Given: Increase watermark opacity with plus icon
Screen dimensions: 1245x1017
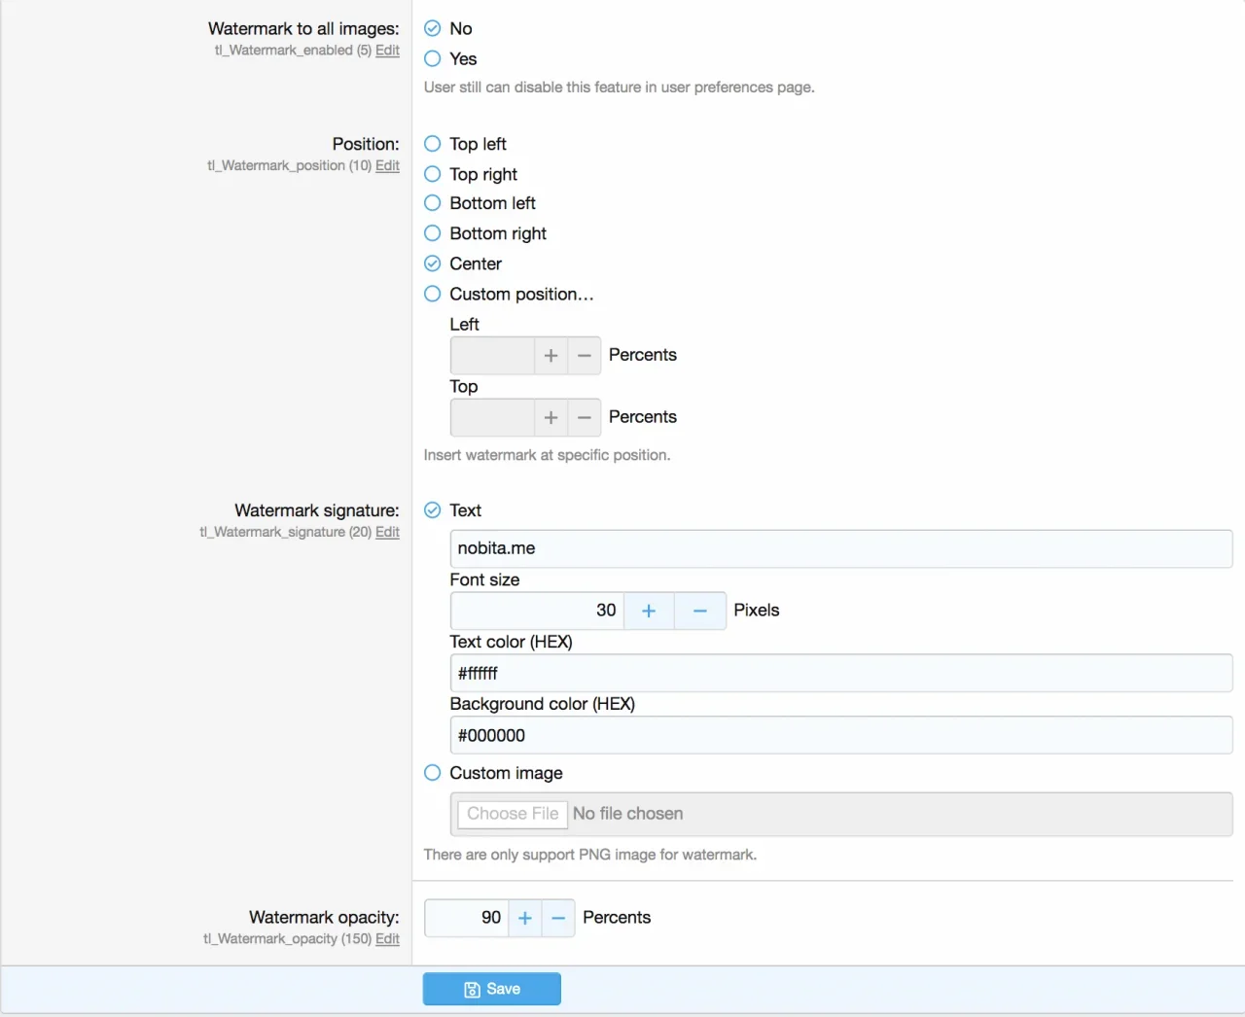Looking at the screenshot, I should point(525,918).
